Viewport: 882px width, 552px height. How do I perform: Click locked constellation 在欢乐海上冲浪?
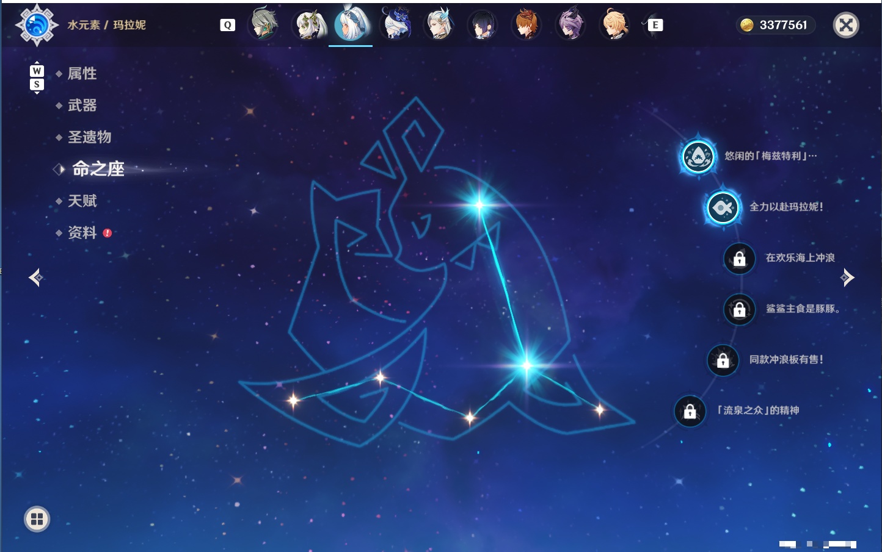(x=739, y=258)
